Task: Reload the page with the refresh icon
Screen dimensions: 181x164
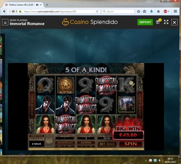Action: click(97, 11)
